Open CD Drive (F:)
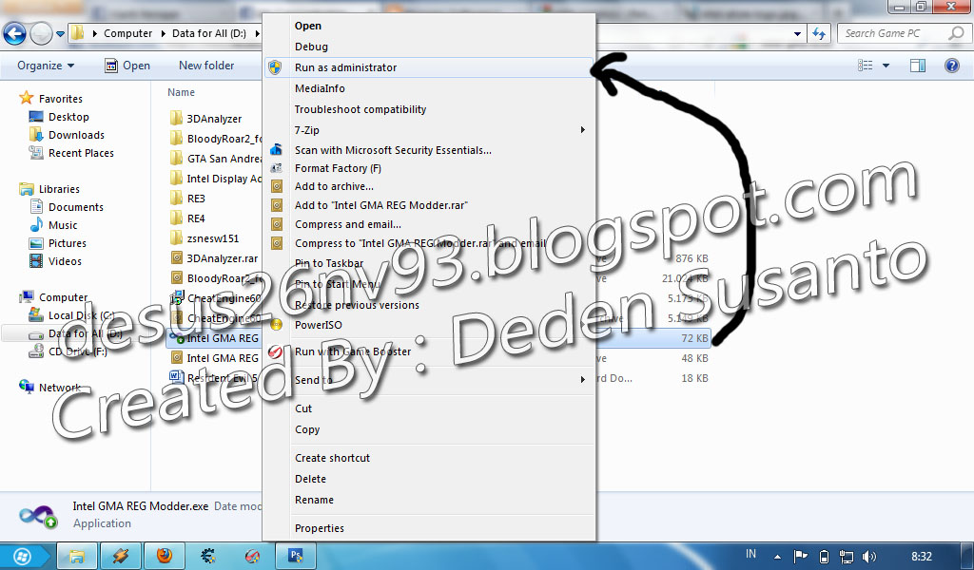Image resolution: width=974 pixels, height=570 pixels. 78,351
